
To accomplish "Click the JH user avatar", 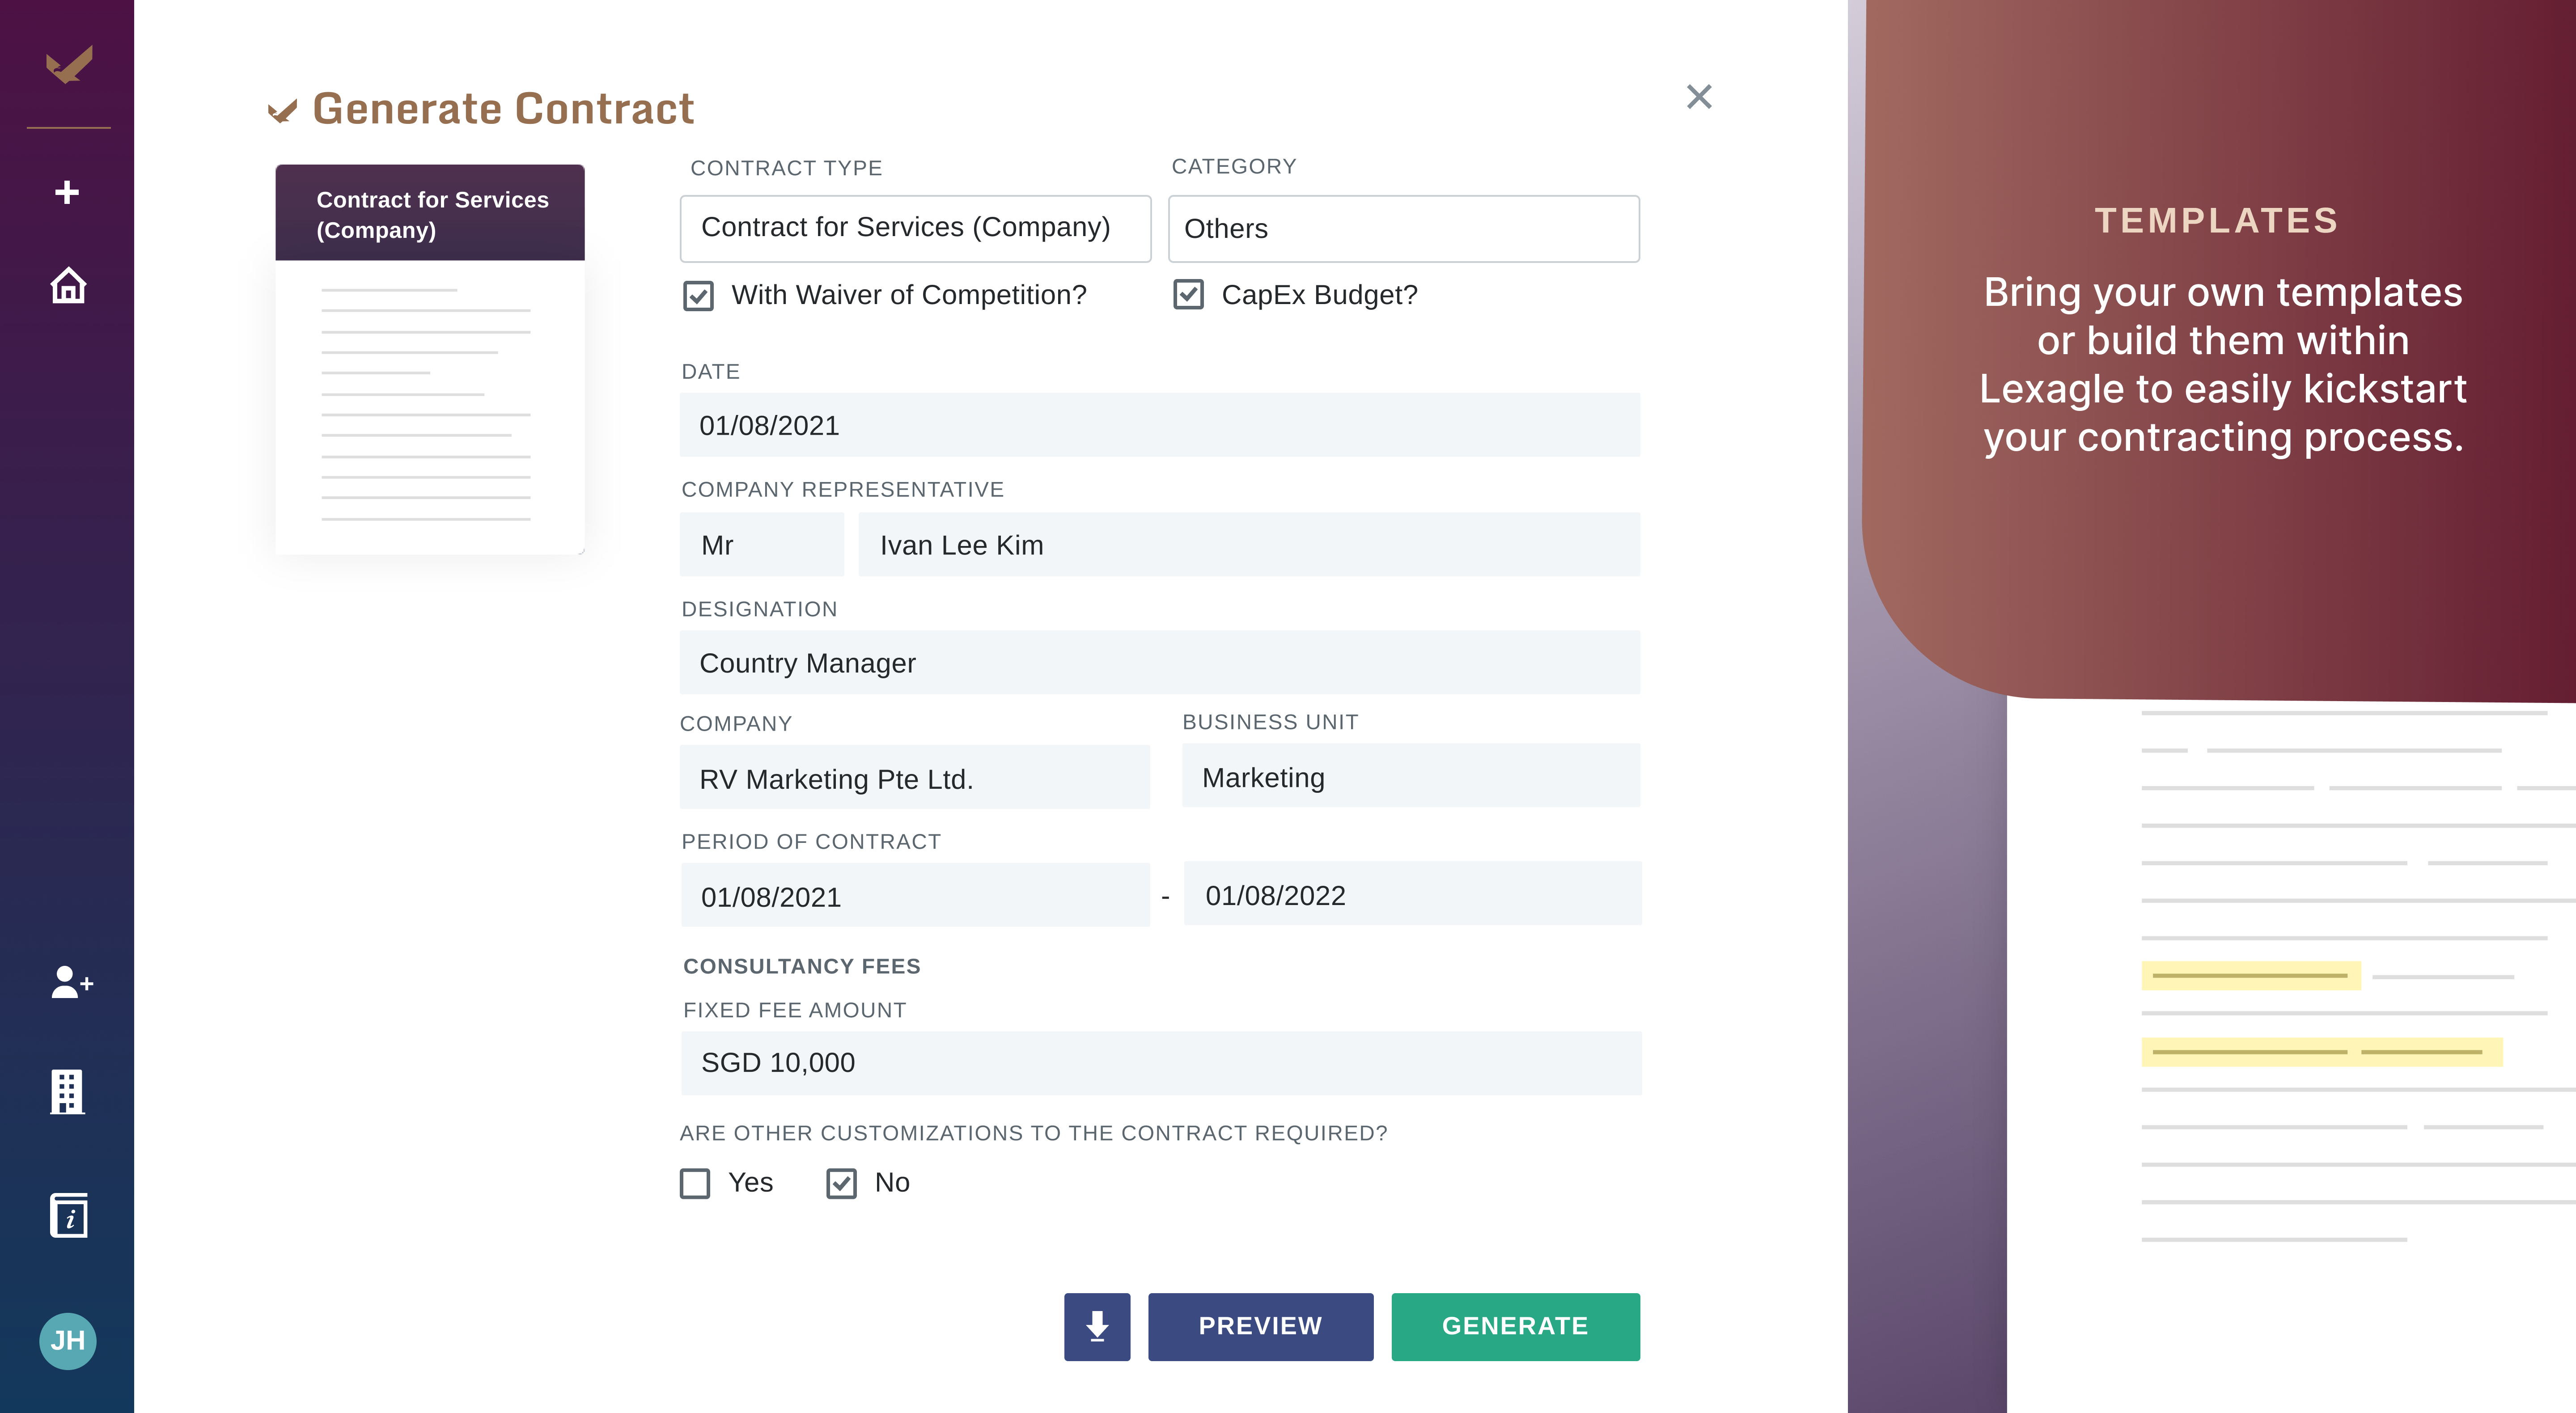I will coord(69,1341).
